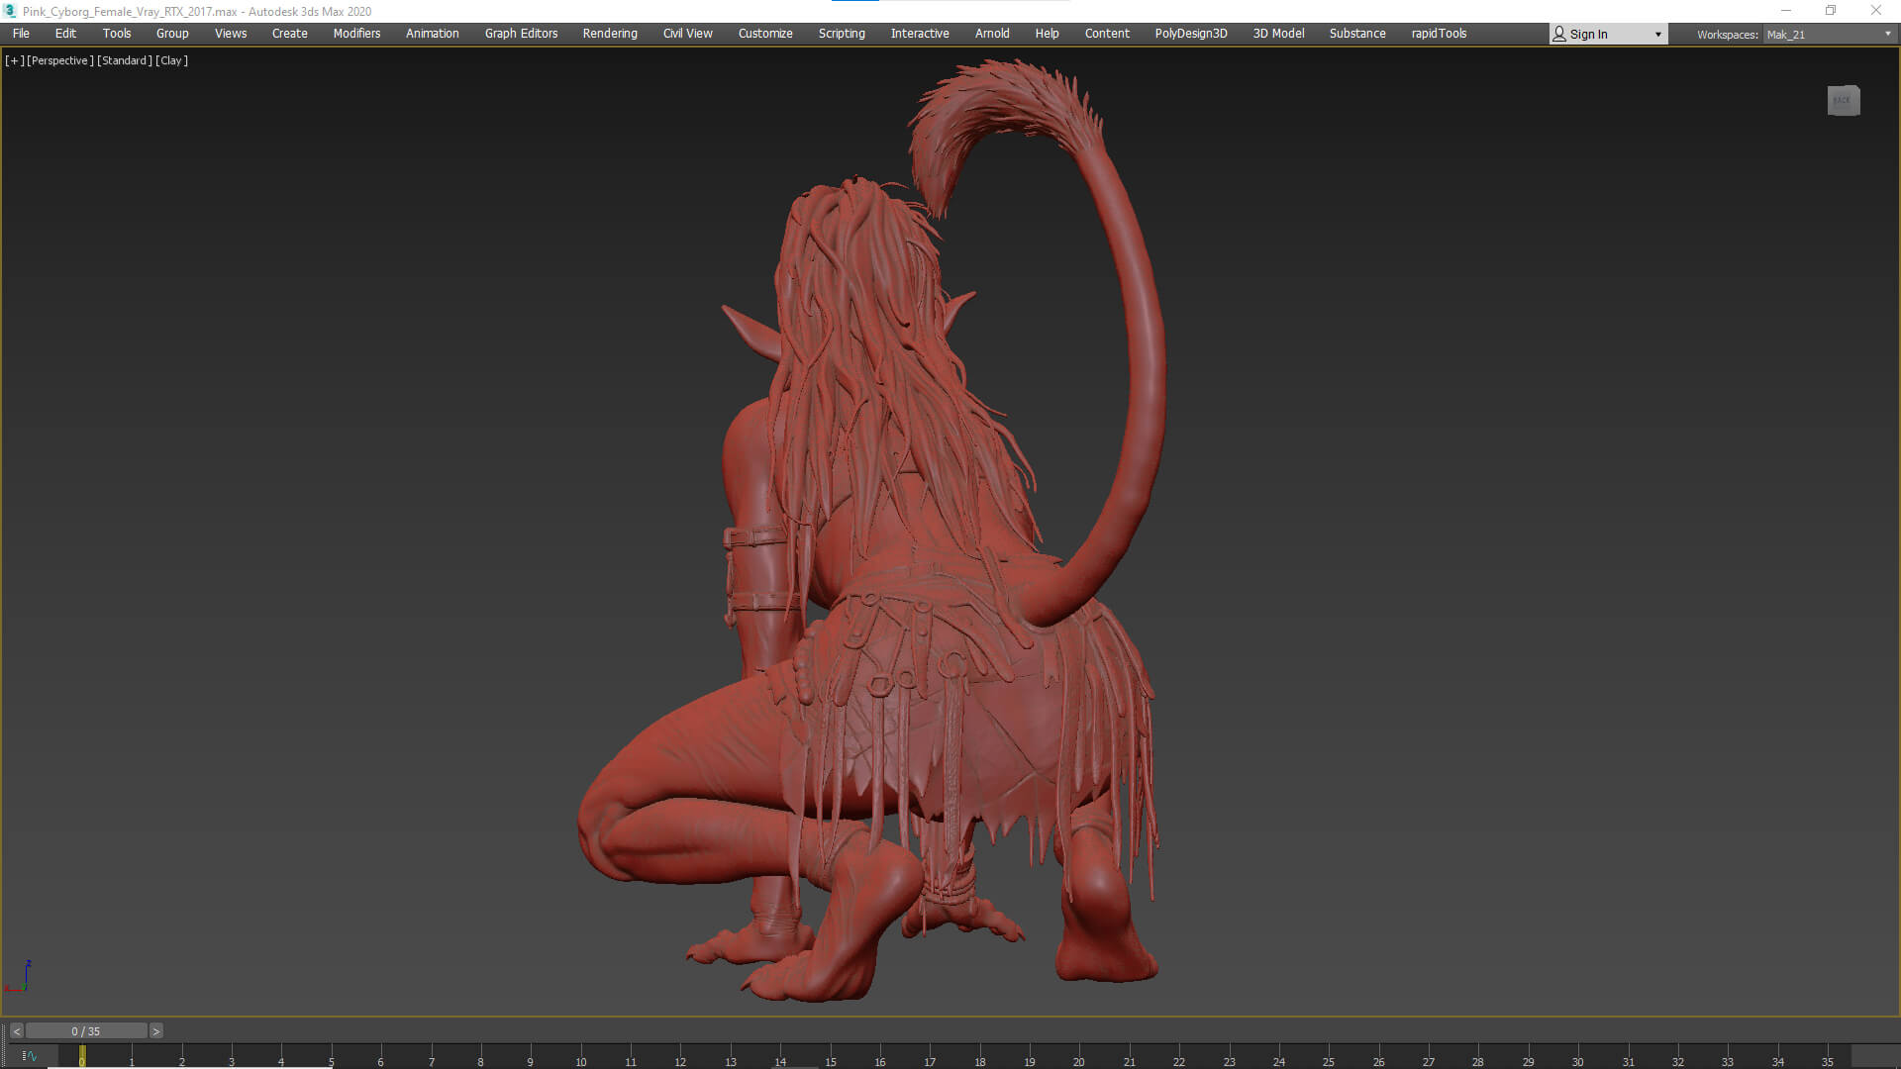Open the Modifiers menu
The image size is (1901, 1069).
pos(356,34)
